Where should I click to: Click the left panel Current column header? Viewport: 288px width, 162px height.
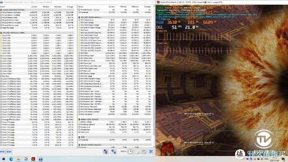tap(34, 7)
